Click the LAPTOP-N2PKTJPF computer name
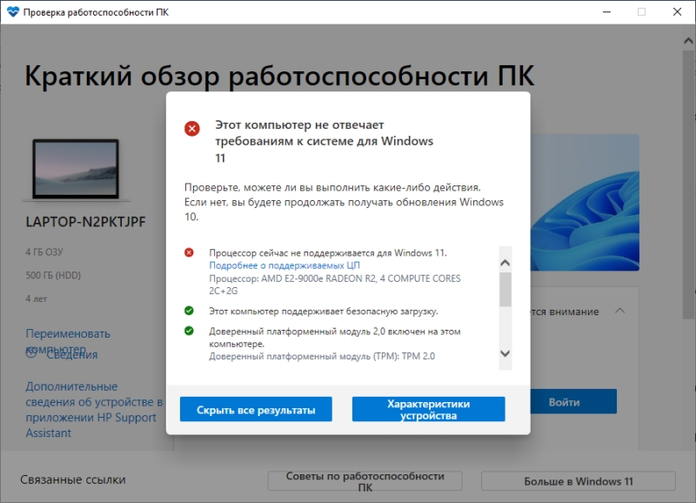The width and height of the screenshot is (696, 503). [x=85, y=222]
